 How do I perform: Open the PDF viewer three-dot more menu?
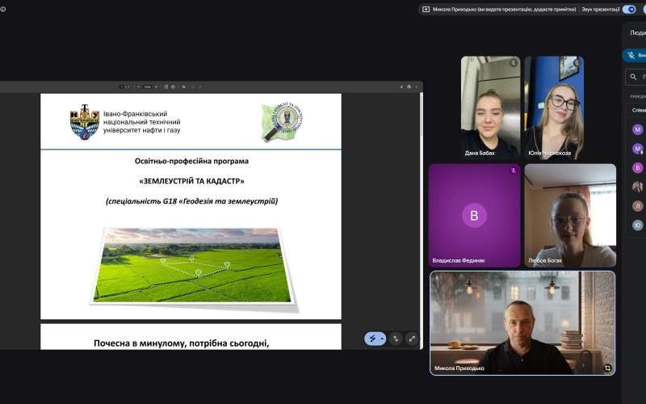pyautogui.click(x=416, y=86)
